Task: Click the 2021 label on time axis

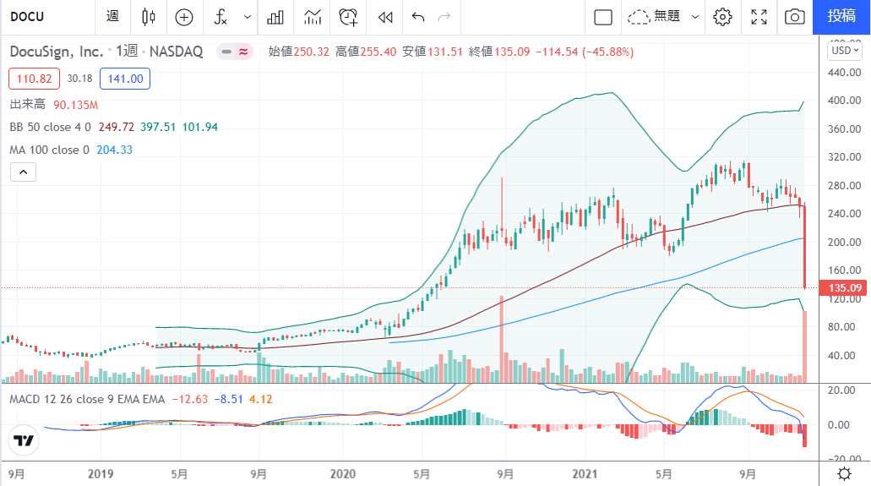Action: click(x=585, y=474)
